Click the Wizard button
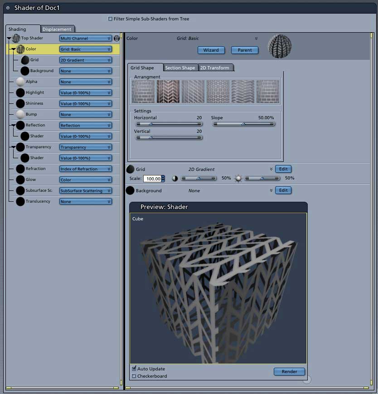The image size is (378, 394). pos(211,50)
